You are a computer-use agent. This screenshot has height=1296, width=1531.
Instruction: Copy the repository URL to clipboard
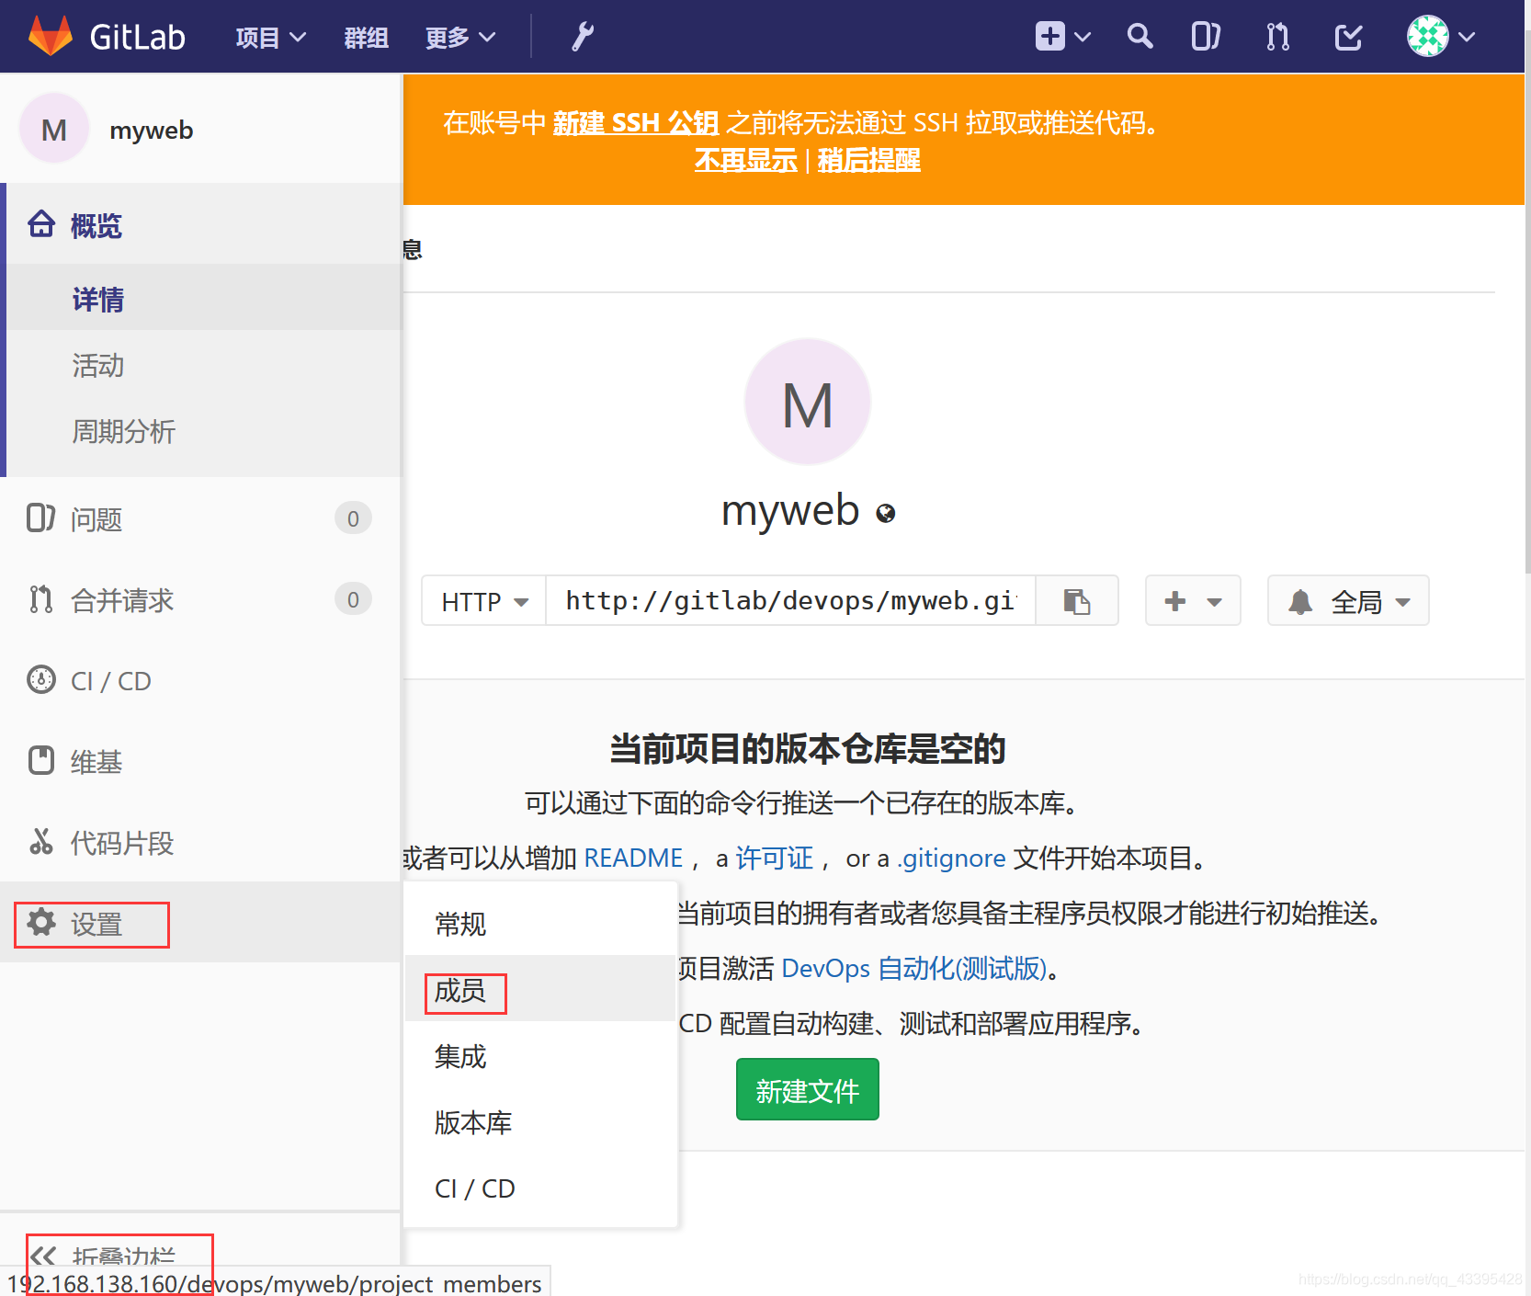1077,601
